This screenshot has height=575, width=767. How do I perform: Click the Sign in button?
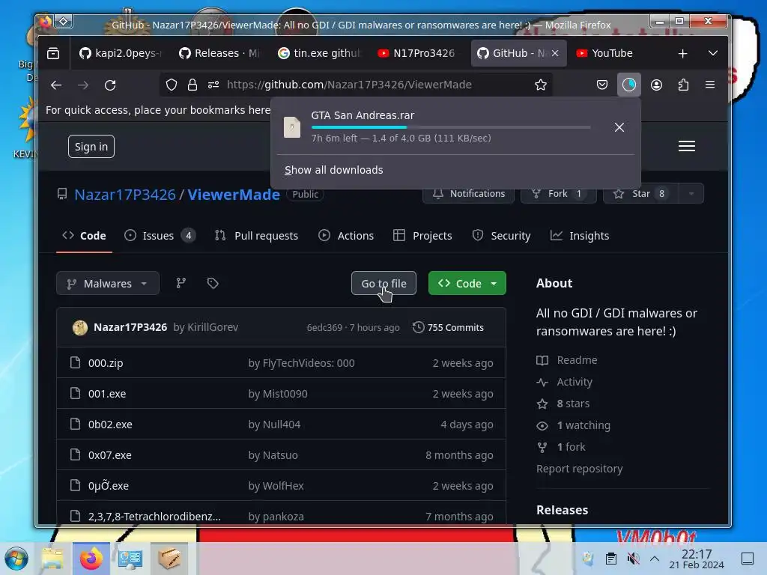[91, 147]
